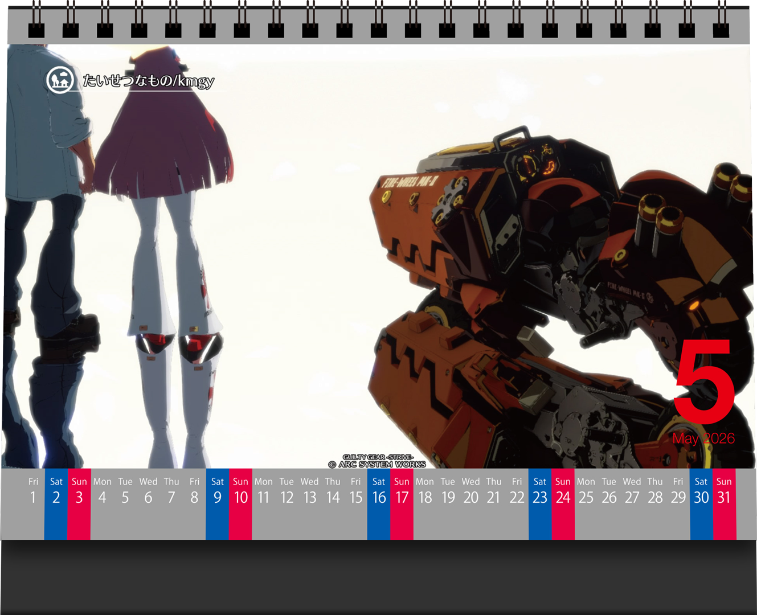Select Wednesday the 20th
Image resolution: width=757 pixels, height=615 pixels.
470,492
